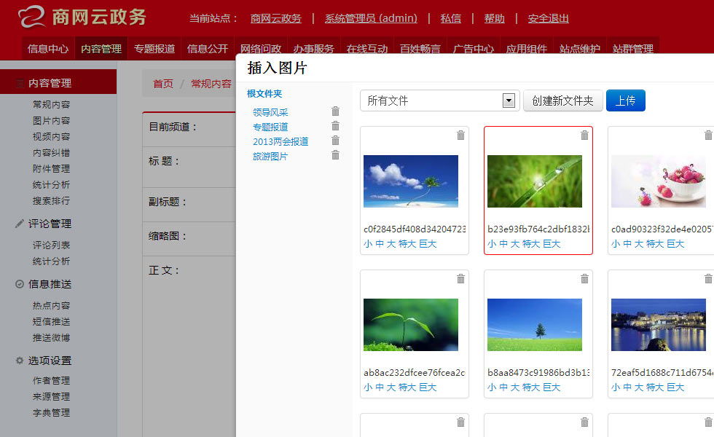Remove image b8aa8473c919 with its trash icon
Viewport: 714px width, 437px height.
[x=584, y=278]
